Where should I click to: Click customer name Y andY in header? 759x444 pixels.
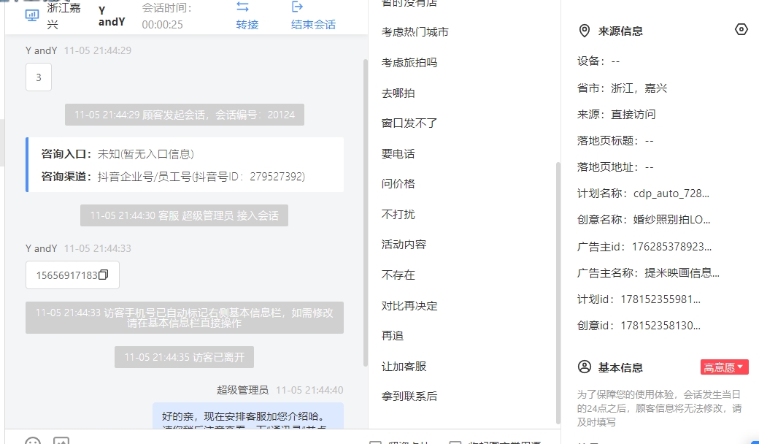112,16
